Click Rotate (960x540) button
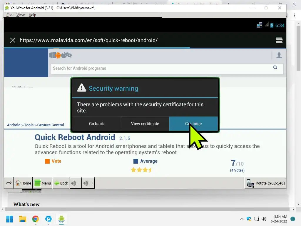Screen dimensions: 301x226 pos(265,183)
